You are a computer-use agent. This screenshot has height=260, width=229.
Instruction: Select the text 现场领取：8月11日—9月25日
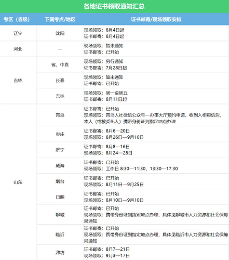(114, 185)
